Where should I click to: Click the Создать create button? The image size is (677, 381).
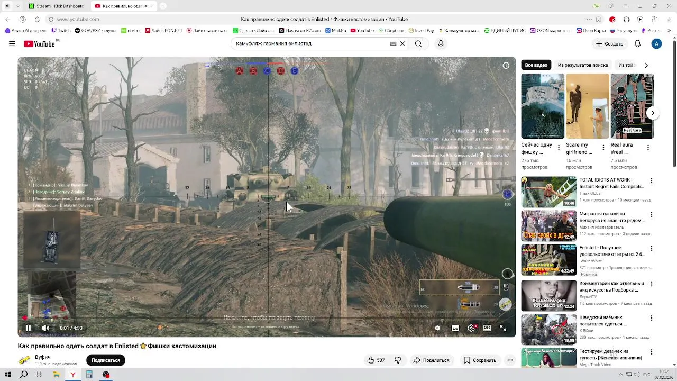[x=610, y=44]
